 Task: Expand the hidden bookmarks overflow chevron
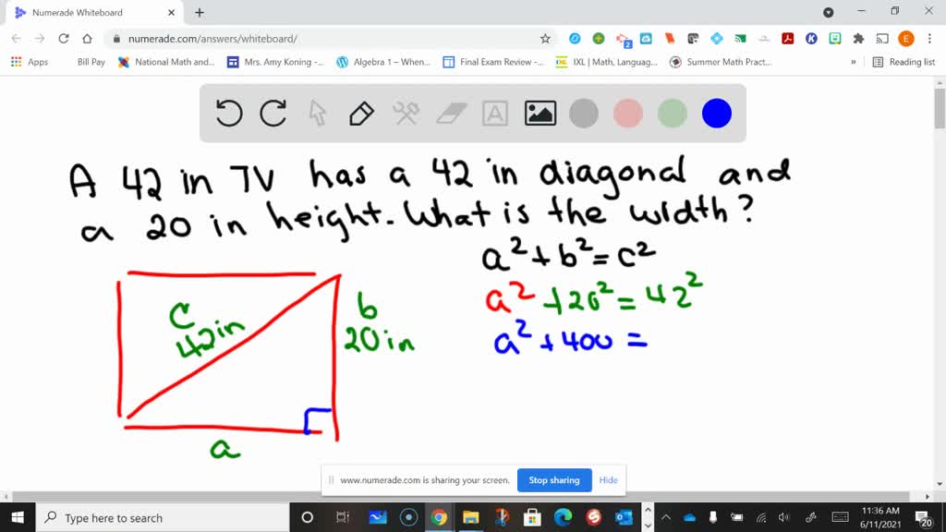pyautogui.click(x=853, y=62)
